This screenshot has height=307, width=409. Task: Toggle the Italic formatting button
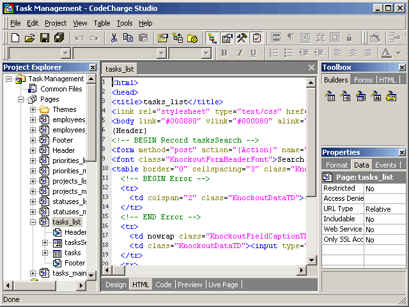coord(240,53)
